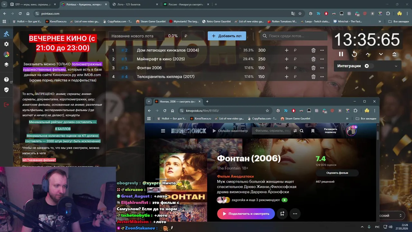
Task: Click the red logout icon in sidebar
Action: pos(6,104)
